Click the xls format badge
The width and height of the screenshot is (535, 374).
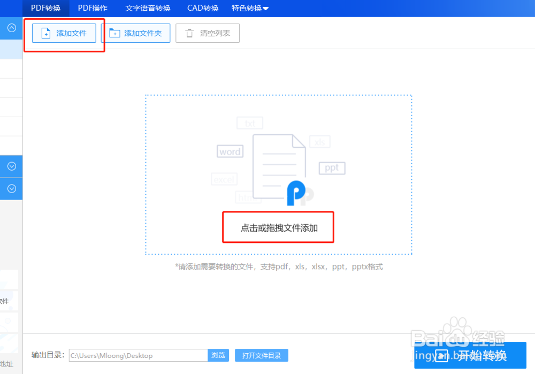pyautogui.click(x=319, y=141)
